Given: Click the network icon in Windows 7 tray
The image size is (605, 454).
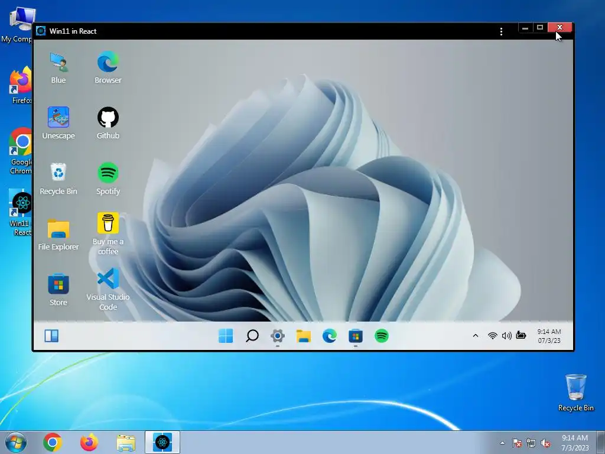Looking at the screenshot, I should pyautogui.click(x=531, y=443).
